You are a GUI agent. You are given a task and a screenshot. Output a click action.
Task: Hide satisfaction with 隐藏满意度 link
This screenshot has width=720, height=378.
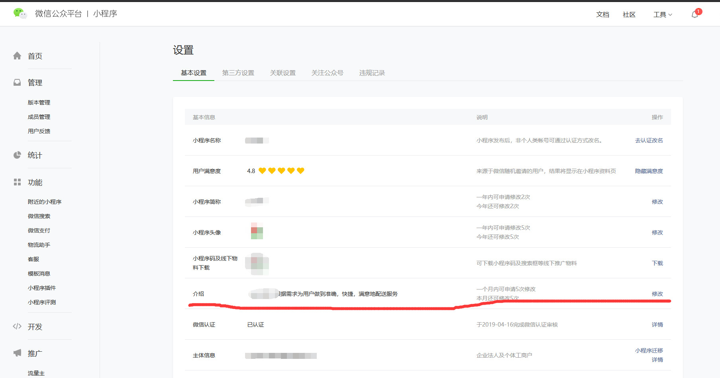[649, 171]
